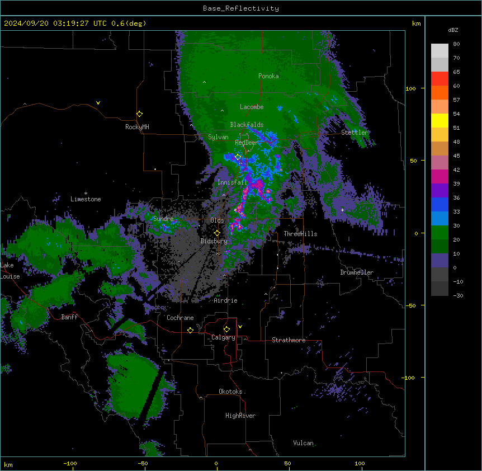The image size is (482, 471).
Task: Click the yellow diamond marker near RockyMH
Action: 139,114
